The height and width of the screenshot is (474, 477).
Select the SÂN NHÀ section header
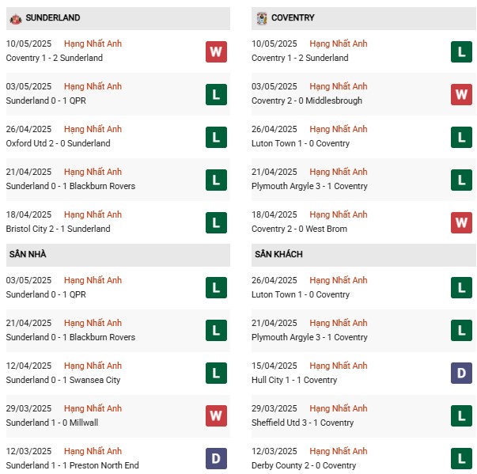[x=118, y=255]
